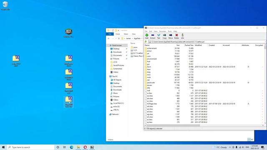The width and height of the screenshot is (267, 150).
Task: Open Explorer quick access toolbar dropdown
Action: (x=118, y=30)
